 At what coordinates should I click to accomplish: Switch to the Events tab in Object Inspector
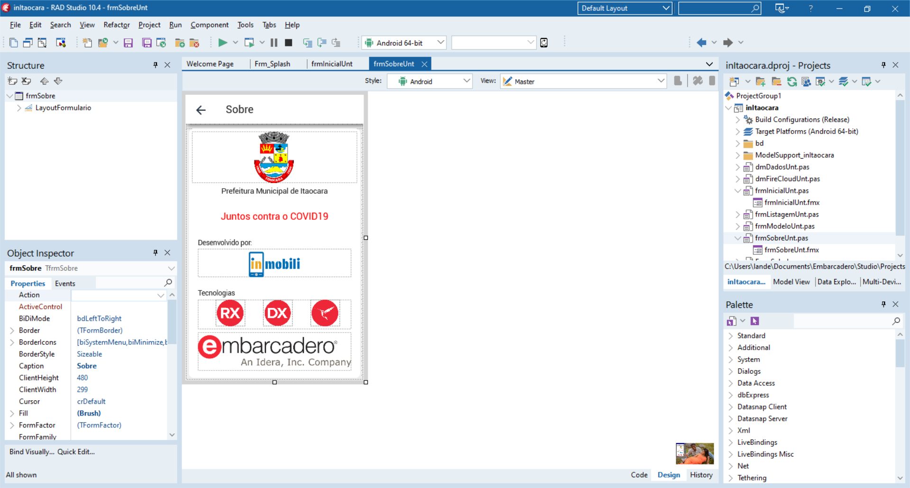pos(65,283)
